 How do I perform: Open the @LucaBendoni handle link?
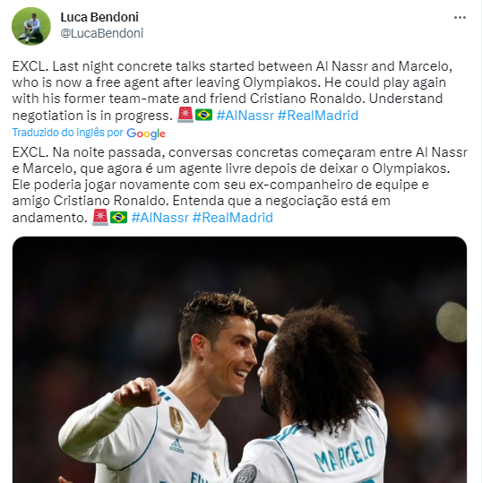102,33
